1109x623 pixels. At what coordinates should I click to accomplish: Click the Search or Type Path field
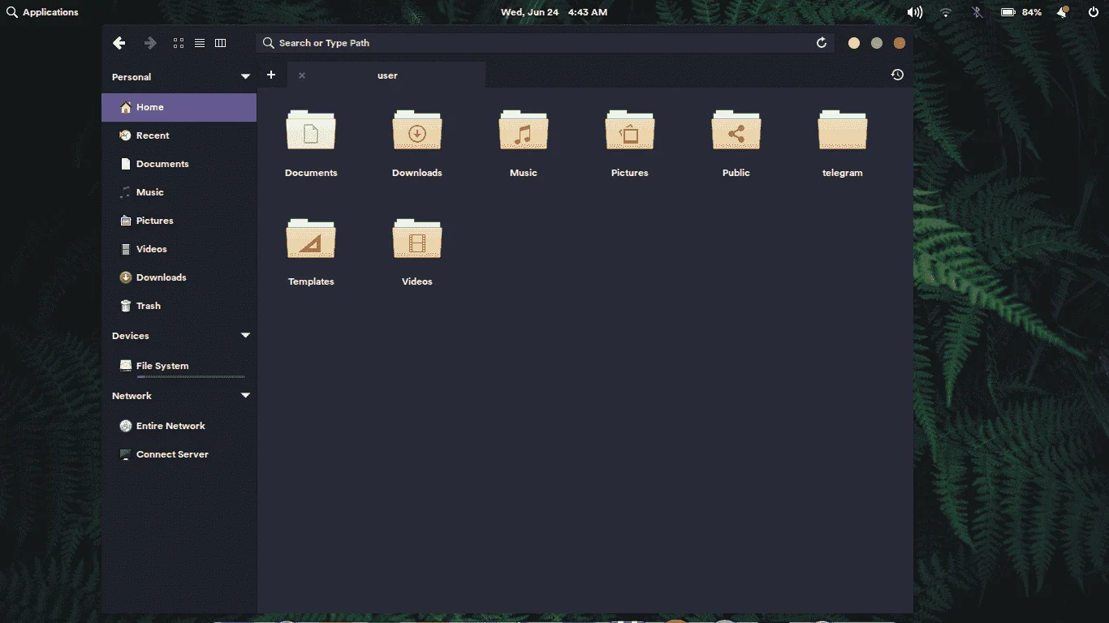[545, 43]
